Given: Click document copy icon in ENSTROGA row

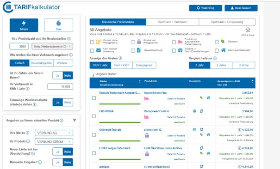Looking at the screenshot, I should point(201,111).
